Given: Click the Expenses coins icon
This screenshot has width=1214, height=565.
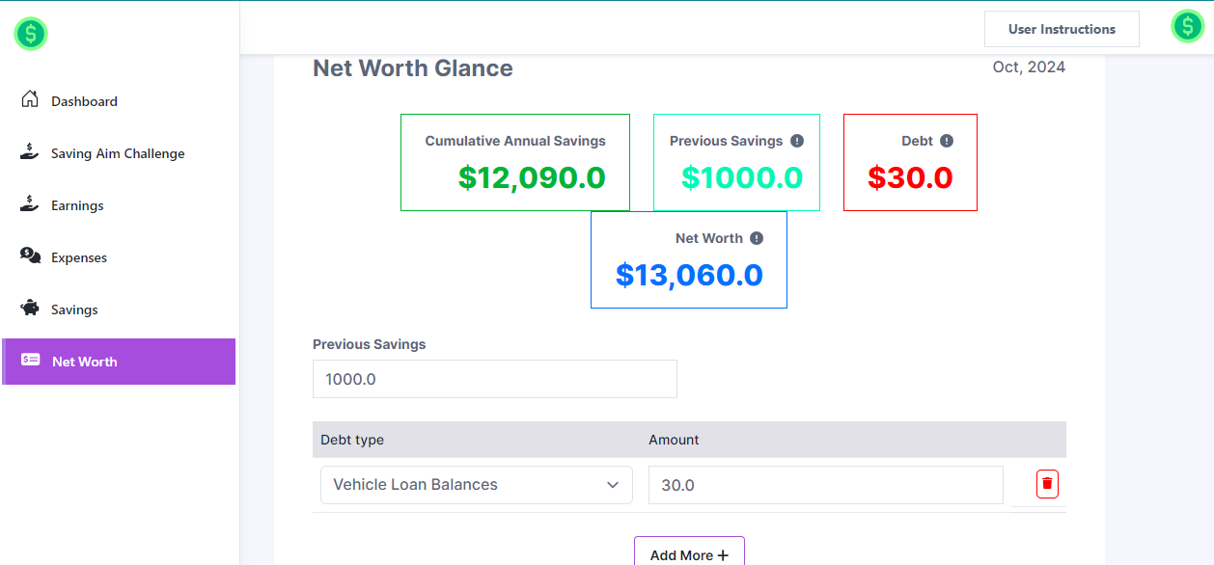Looking at the screenshot, I should [30, 256].
